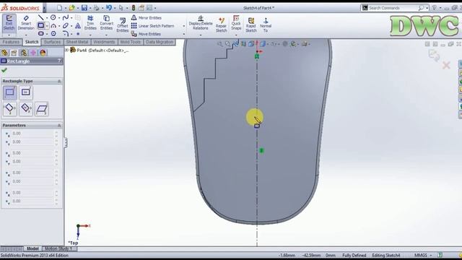Collapse the Rectangle Type section
Screen dimensions: 462x260
coord(59,81)
